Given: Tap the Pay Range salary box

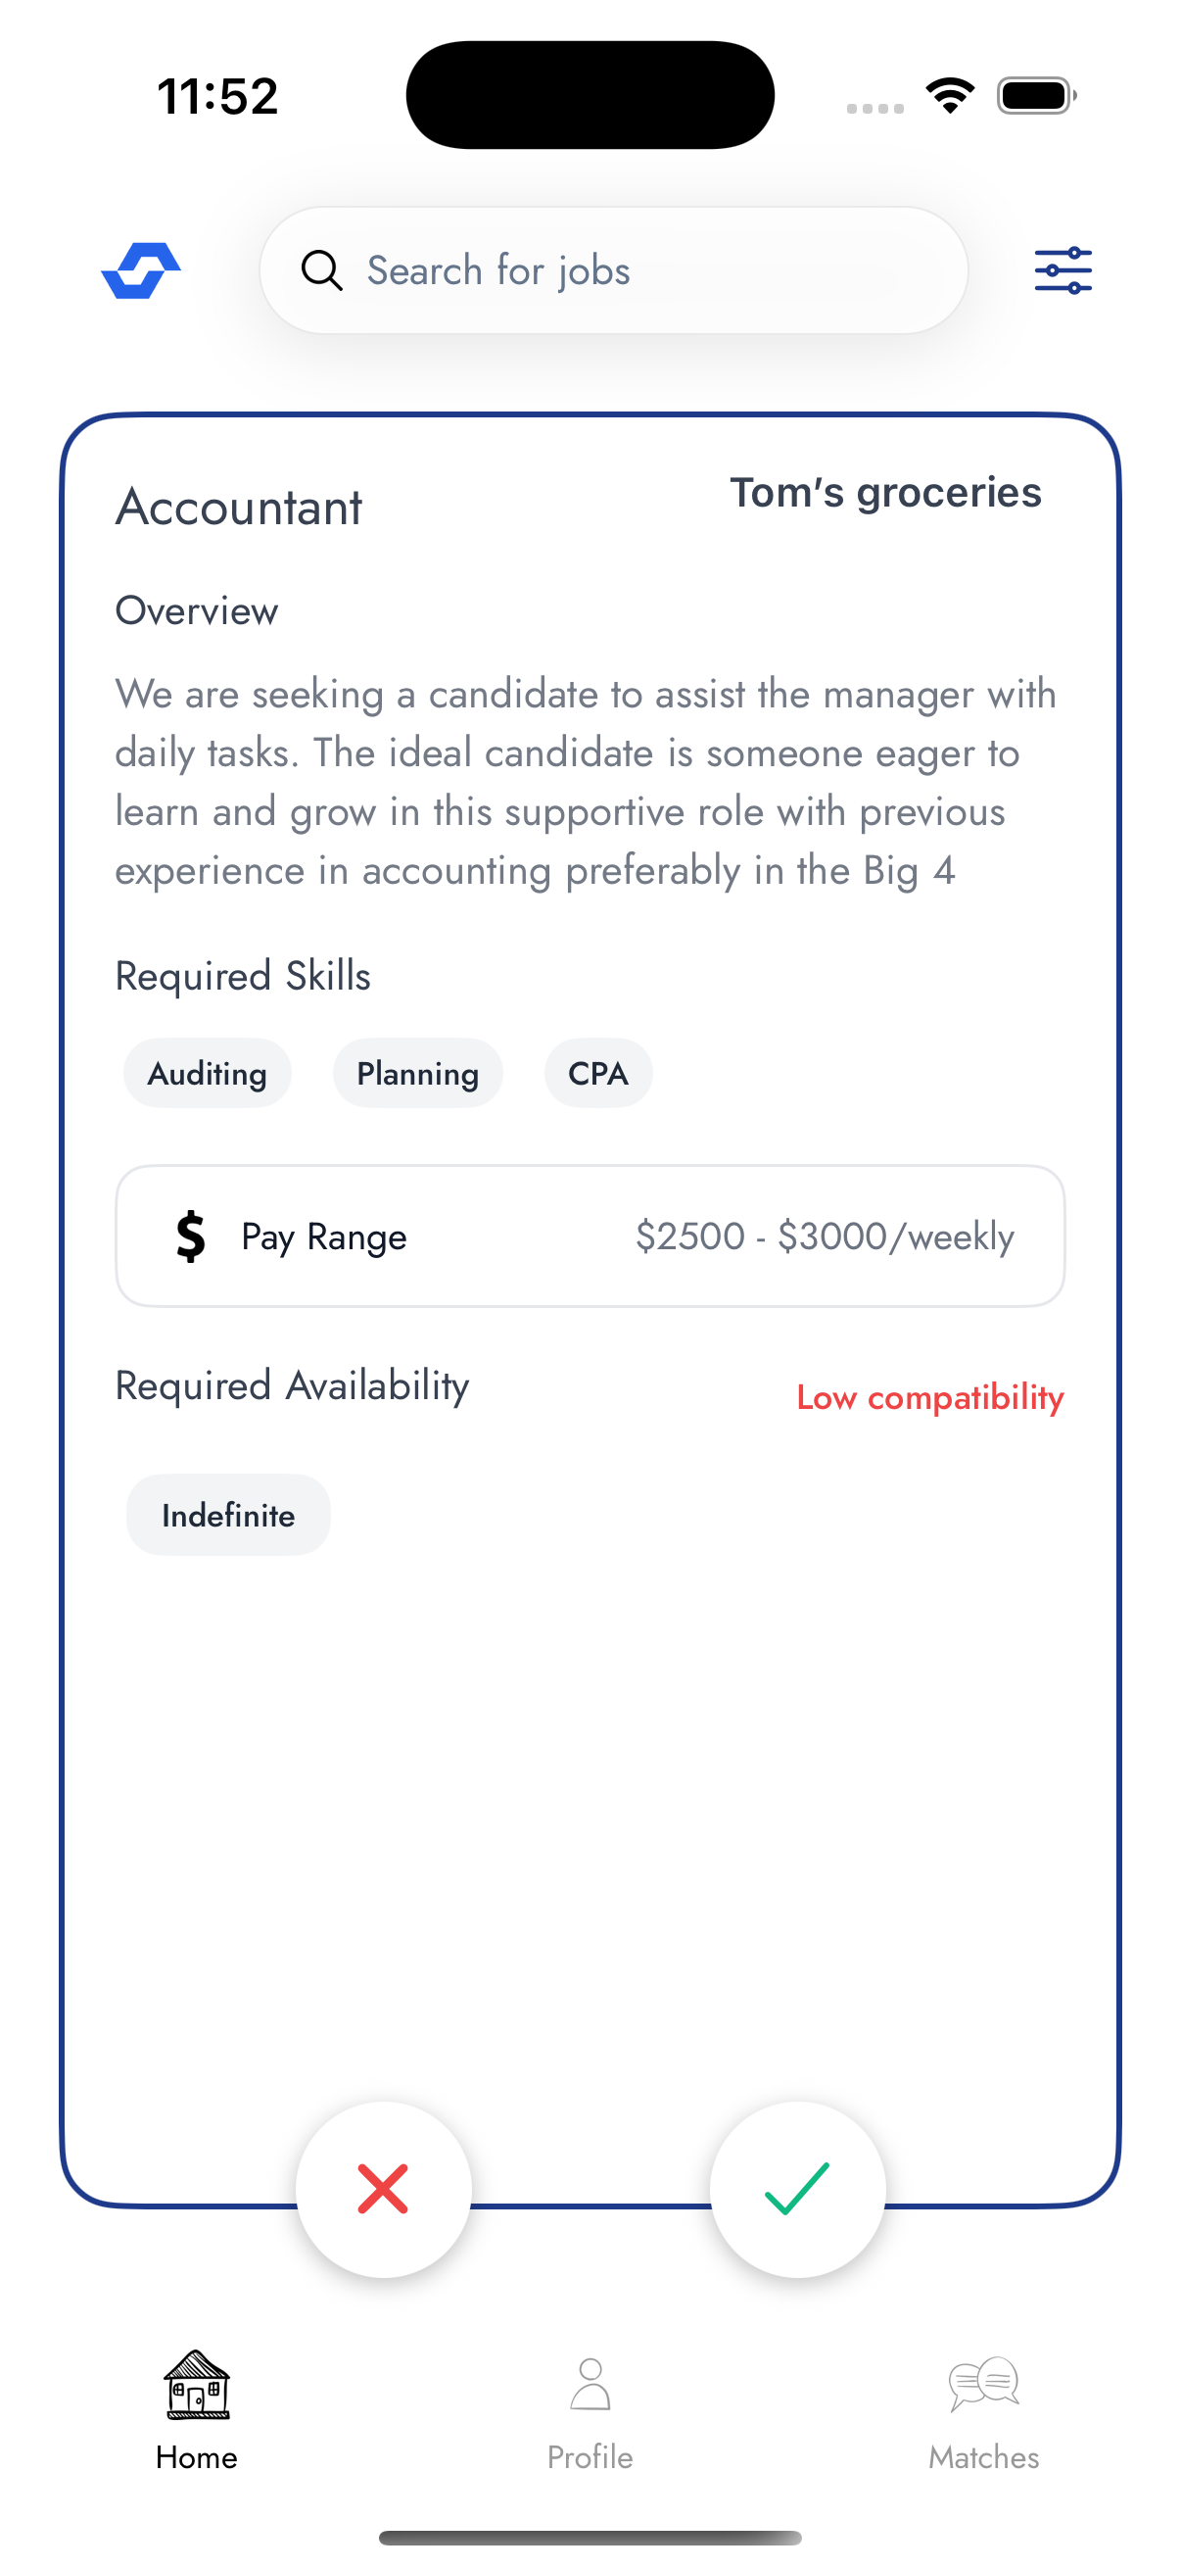Looking at the screenshot, I should tap(590, 1236).
